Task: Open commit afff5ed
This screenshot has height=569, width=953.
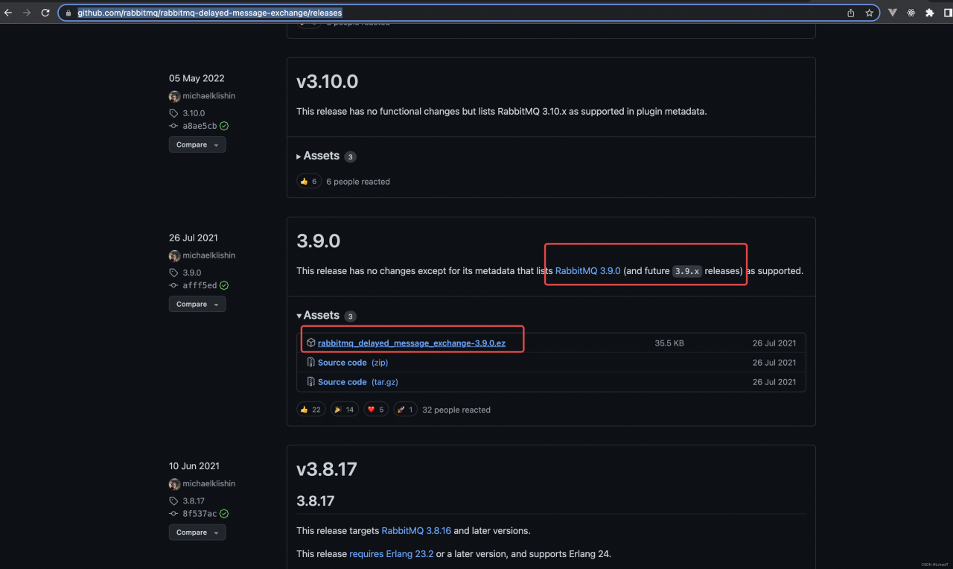Action: point(200,285)
